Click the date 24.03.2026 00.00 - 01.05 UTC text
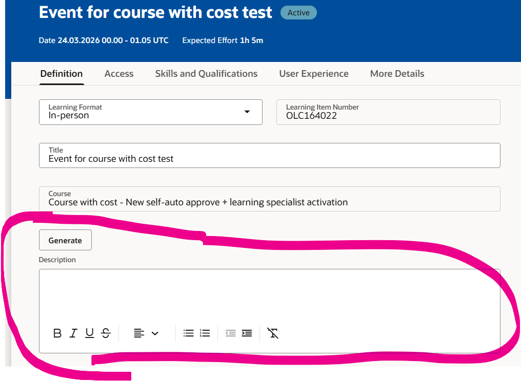Viewport: 521px width, 381px height. tap(104, 40)
